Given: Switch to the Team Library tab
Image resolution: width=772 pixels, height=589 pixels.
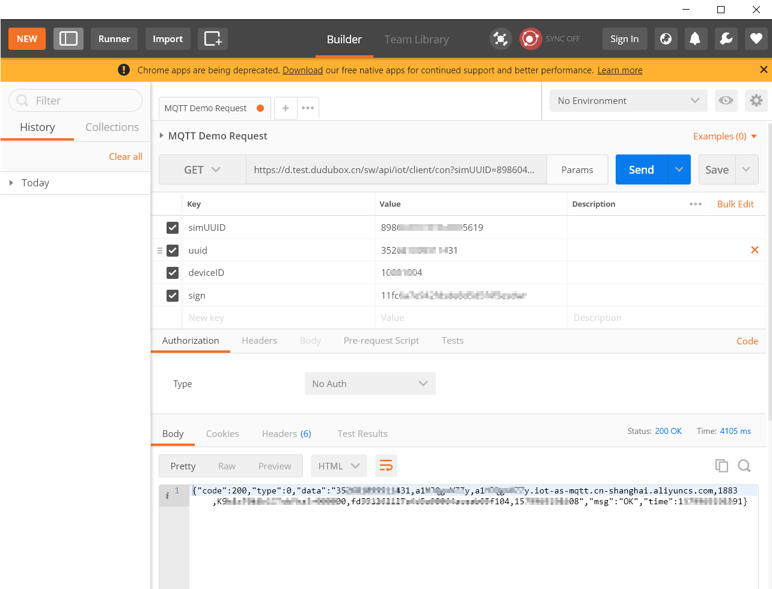Looking at the screenshot, I should click(x=416, y=39).
